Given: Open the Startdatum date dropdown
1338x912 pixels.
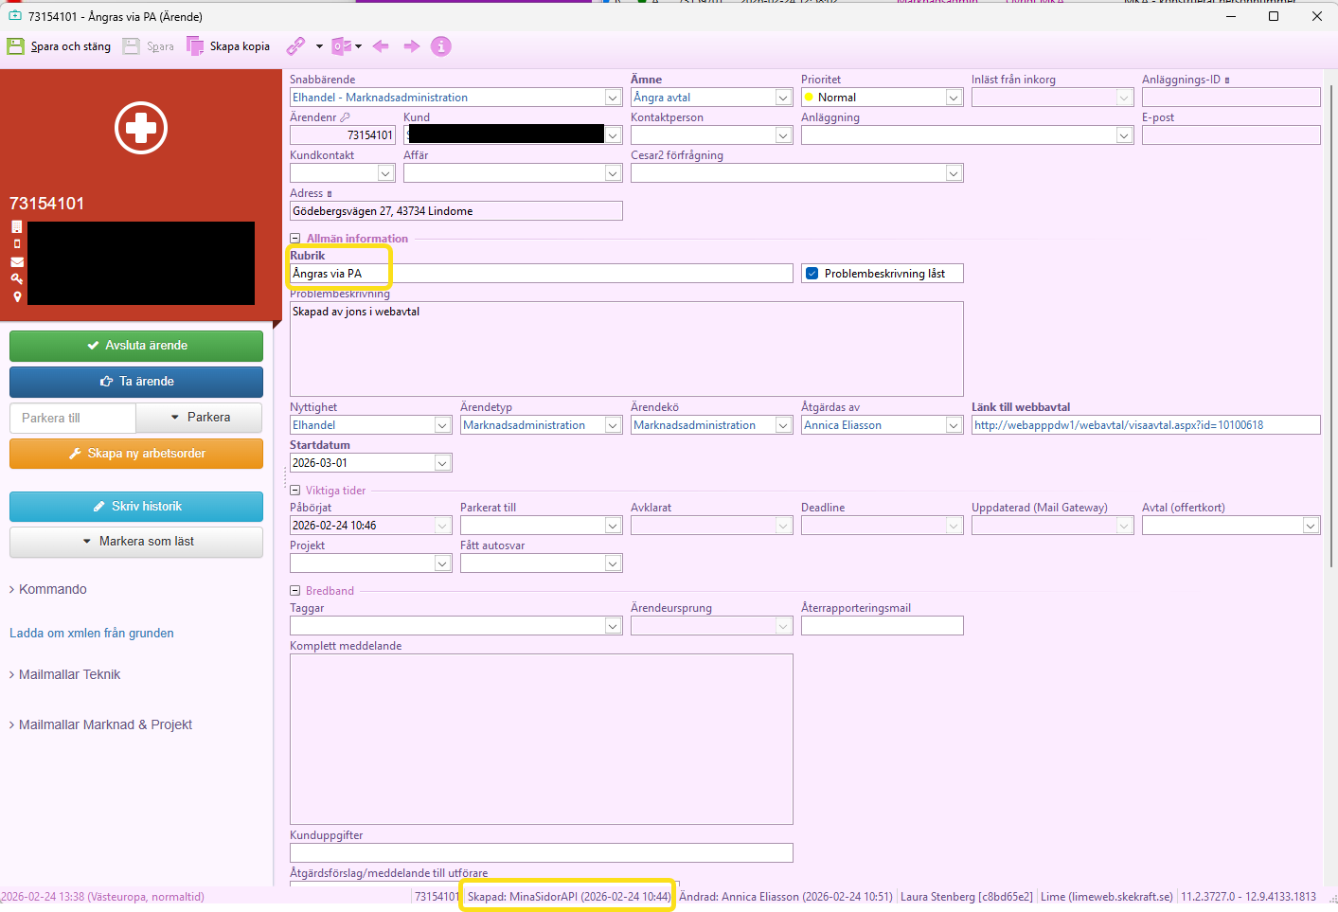Looking at the screenshot, I should pos(442,463).
